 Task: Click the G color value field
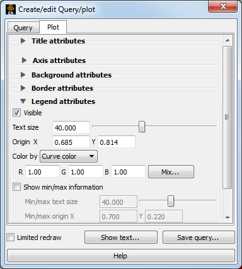[86, 172]
